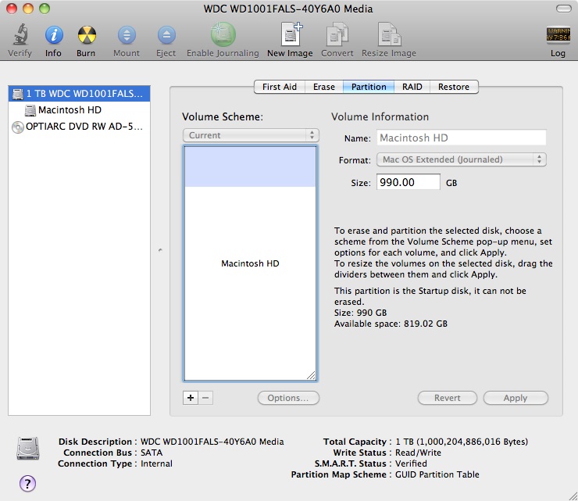Viewport: 578px width, 501px height.
Task: Click the Options button
Action: pos(288,398)
